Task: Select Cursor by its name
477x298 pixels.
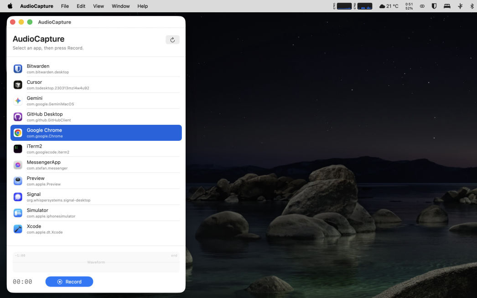Action: click(34, 82)
